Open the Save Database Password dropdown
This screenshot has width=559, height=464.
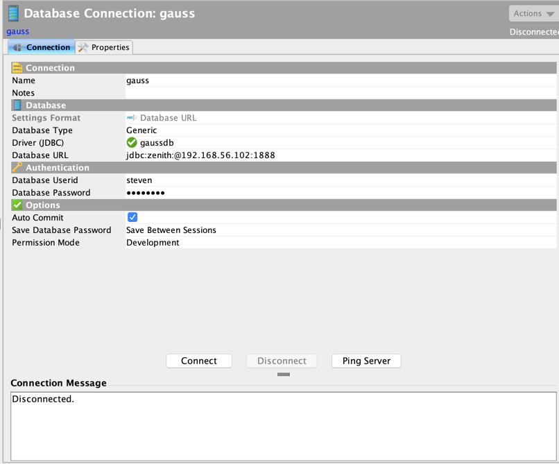click(x=340, y=230)
